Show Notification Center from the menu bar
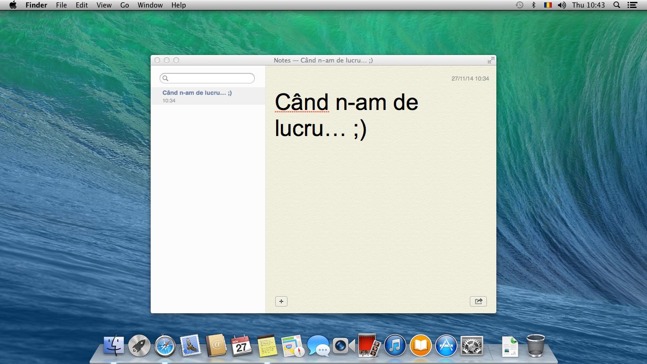Viewport: 647px width, 364px height. pyautogui.click(x=632, y=5)
